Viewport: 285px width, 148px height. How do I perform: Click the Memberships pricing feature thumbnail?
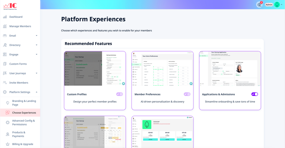[x=162, y=132]
